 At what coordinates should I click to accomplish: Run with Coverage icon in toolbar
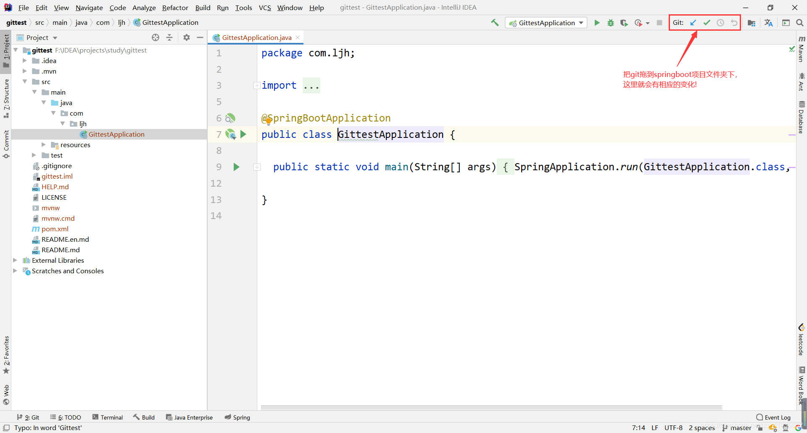(x=624, y=23)
